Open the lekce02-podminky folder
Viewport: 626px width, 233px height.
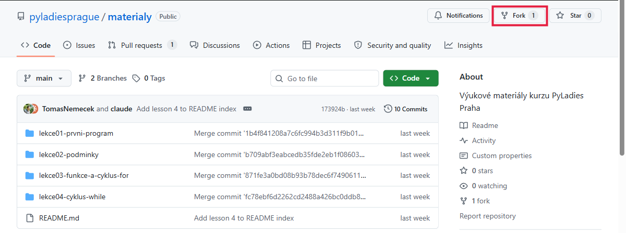click(x=69, y=154)
